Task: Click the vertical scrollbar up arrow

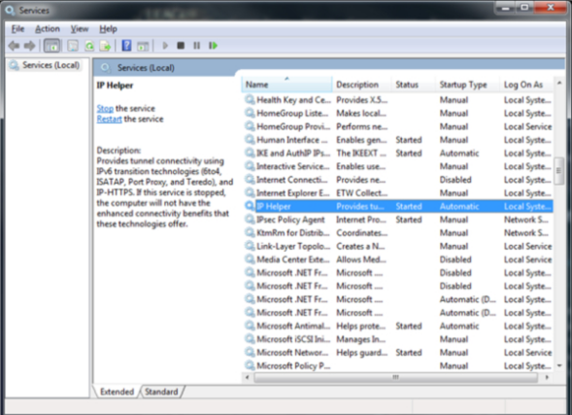Action: [559, 83]
